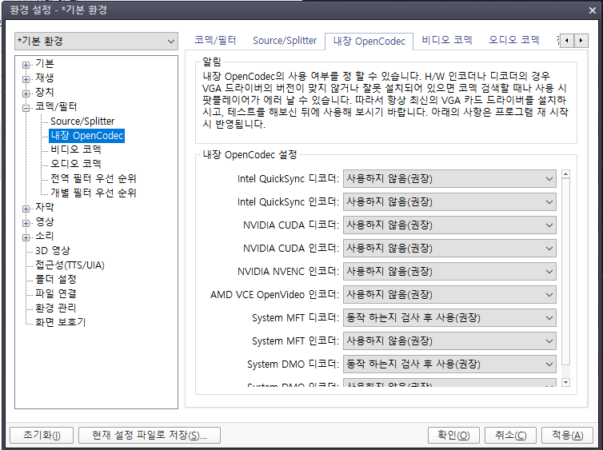Screen dimensions: 603x450
Task: Click the 초기화 reset button
Action: (42, 435)
